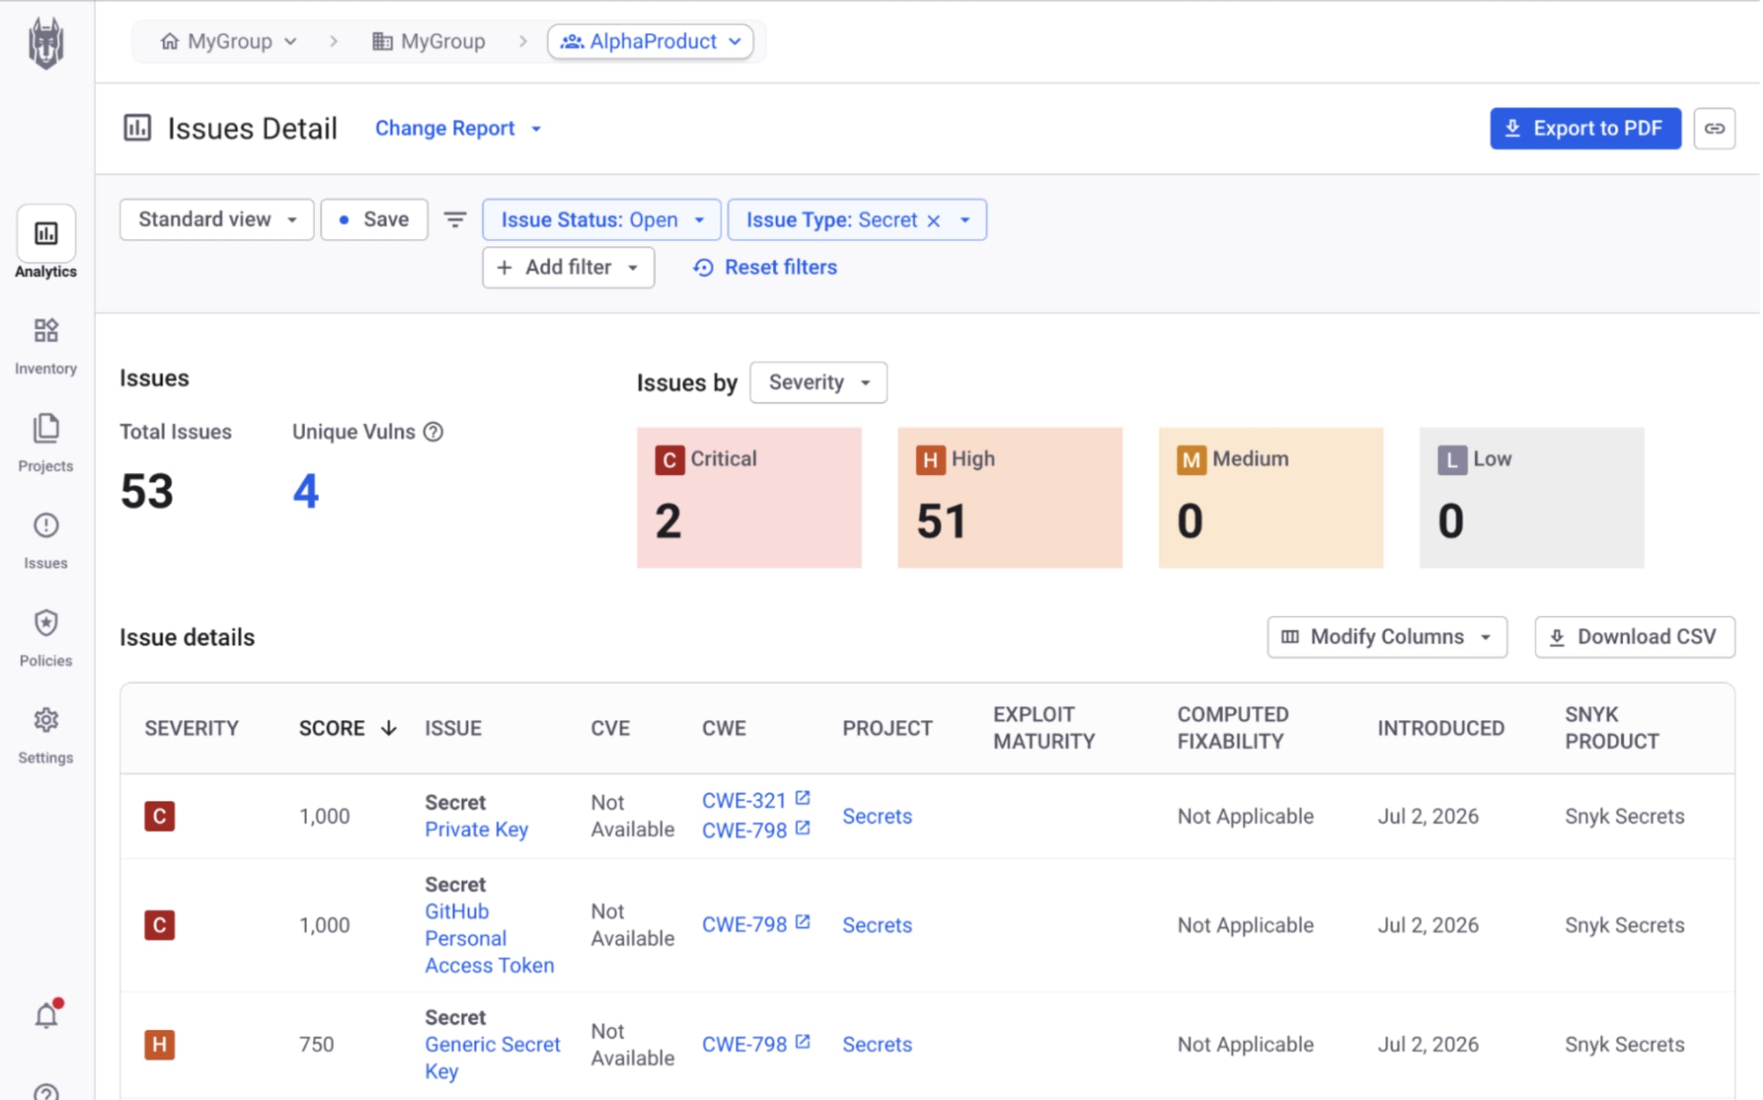This screenshot has width=1763, height=1100.
Task: Open external link icon beside CWE-798 in Private Key row
Action: [803, 829]
